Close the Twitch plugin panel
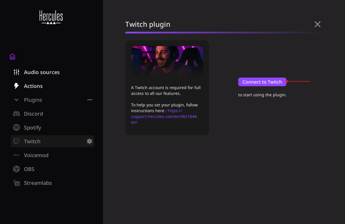The height and width of the screenshot is (224, 345). (x=317, y=24)
